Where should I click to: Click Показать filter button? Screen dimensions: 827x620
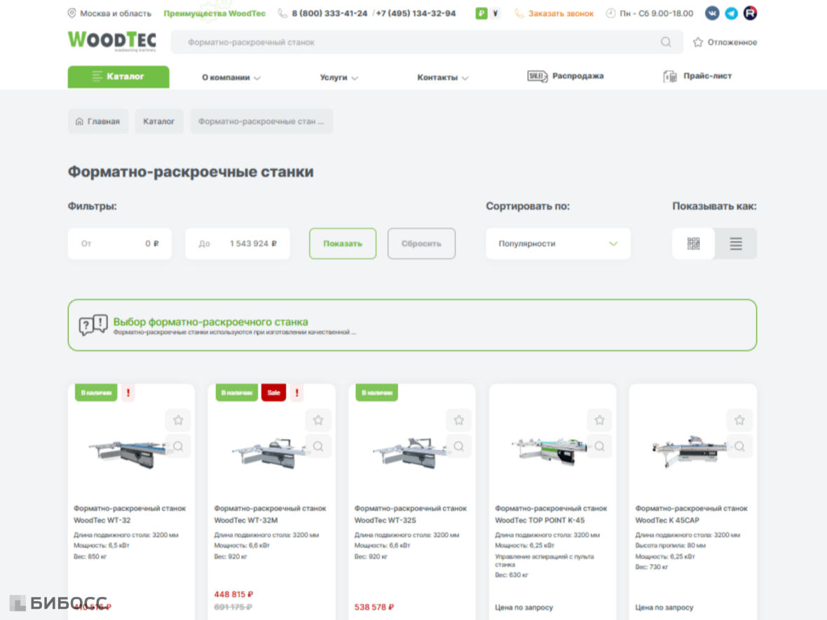coord(343,244)
